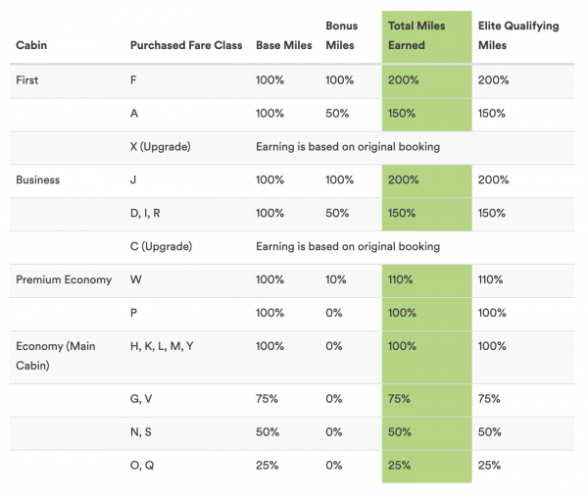
Task: Click the 10% bonus miles cell
Action: pyautogui.click(x=337, y=279)
